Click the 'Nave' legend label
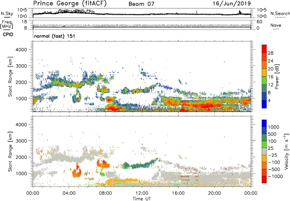290x201 pixels. tap(276, 25)
